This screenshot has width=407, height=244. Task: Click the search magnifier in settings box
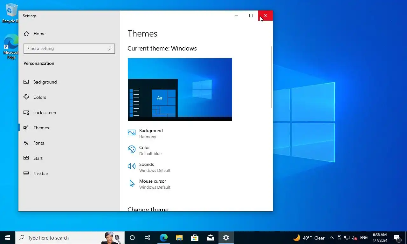[x=110, y=48]
